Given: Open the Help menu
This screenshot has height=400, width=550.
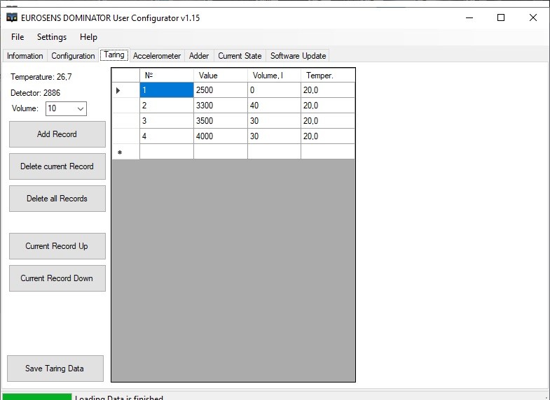Looking at the screenshot, I should click(88, 37).
